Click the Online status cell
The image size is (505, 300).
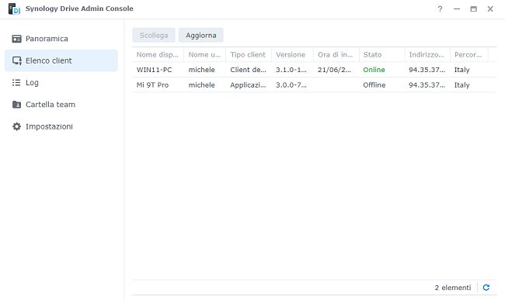tap(374, 70)
